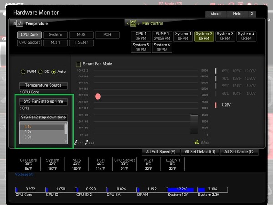
Task: Click All Full Speed(F) button
Action: coord(161,152)
